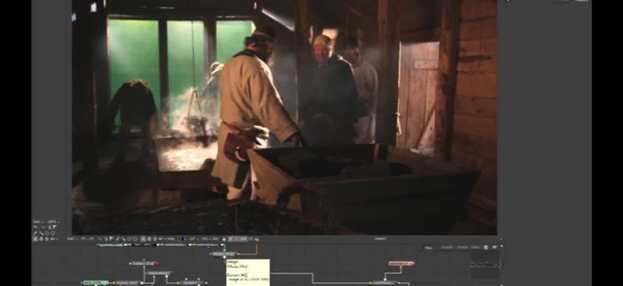Select the green Loader node in flow
623x286 pixels.
click(x=96, y=283)
